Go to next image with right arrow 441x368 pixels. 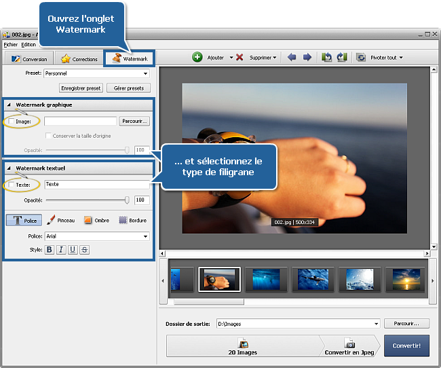[307, 58]
